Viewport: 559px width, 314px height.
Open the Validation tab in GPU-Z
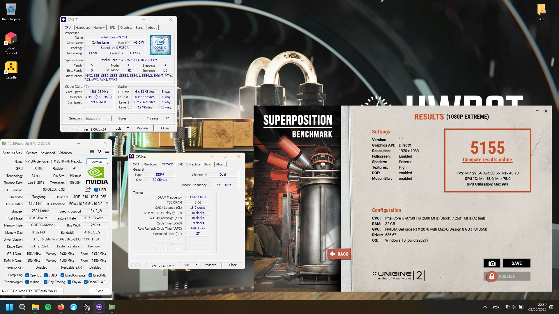65,153
